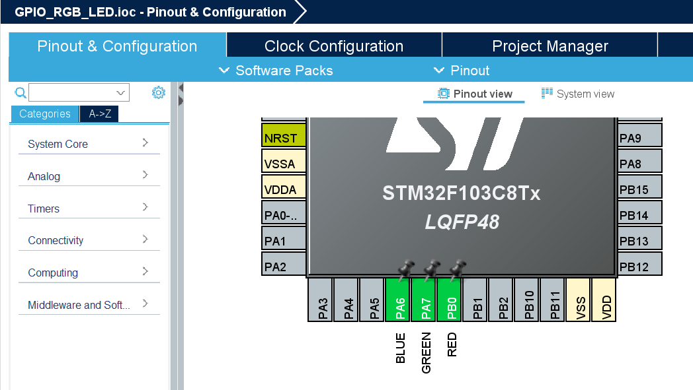The height and width of the screenshot is (390, 693).
Task: Collapse the Pinout menu chevron
Action: pos(438,71)
